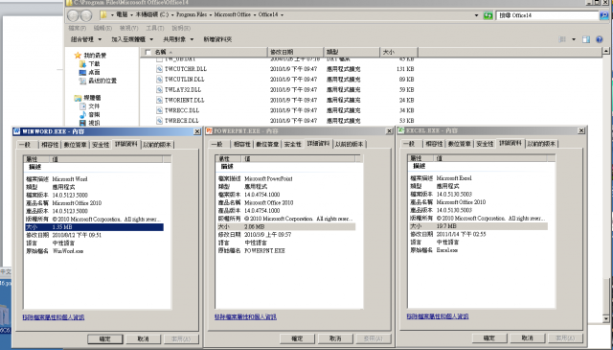Click the Forward arrow in Explorer
The width and height of the screenshot is (613, 350).
point(85,15)
